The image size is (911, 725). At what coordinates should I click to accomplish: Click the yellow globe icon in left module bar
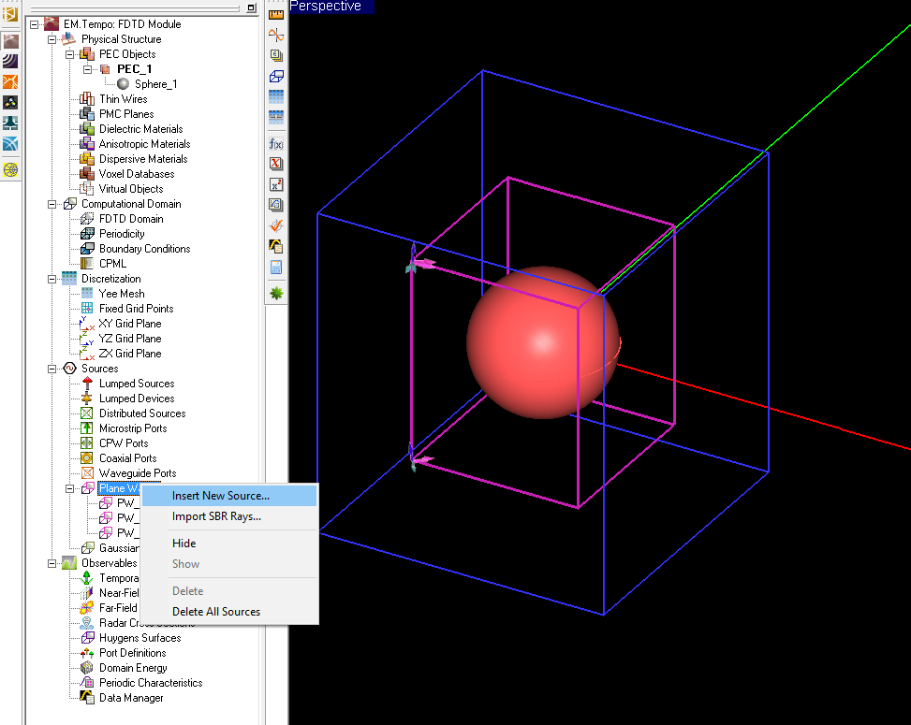pyautogui.click(x=10, y=169)
